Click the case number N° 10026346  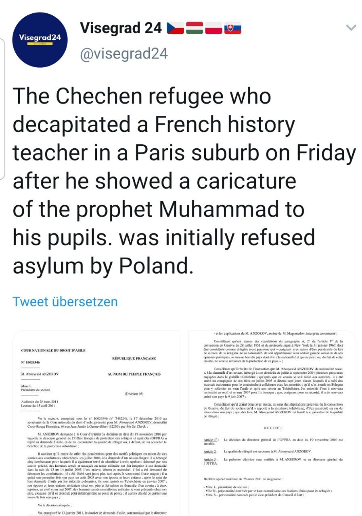31,362
